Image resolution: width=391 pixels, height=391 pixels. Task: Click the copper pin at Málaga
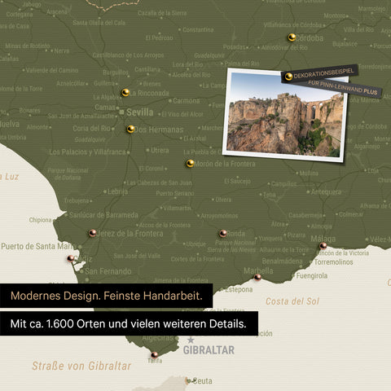(x=323, y=246)
